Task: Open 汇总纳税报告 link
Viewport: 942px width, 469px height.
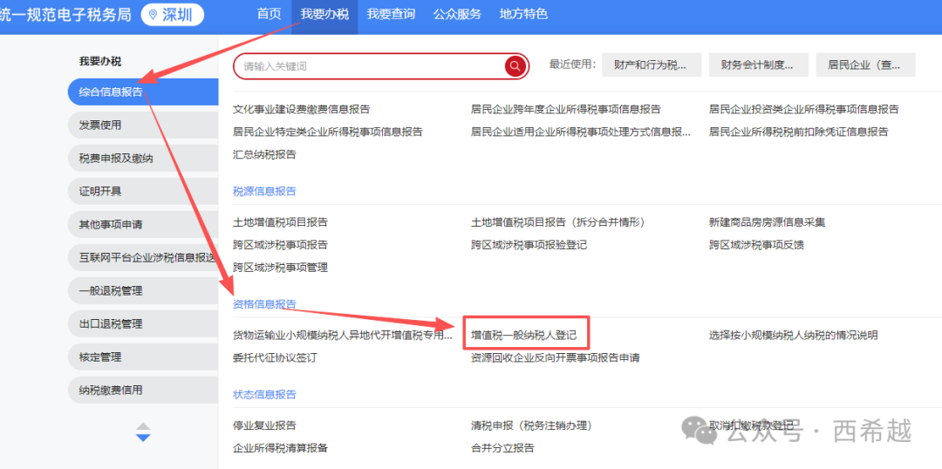Action: [264, 154]
